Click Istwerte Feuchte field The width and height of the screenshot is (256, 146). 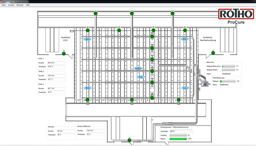[x=95, y=131]
